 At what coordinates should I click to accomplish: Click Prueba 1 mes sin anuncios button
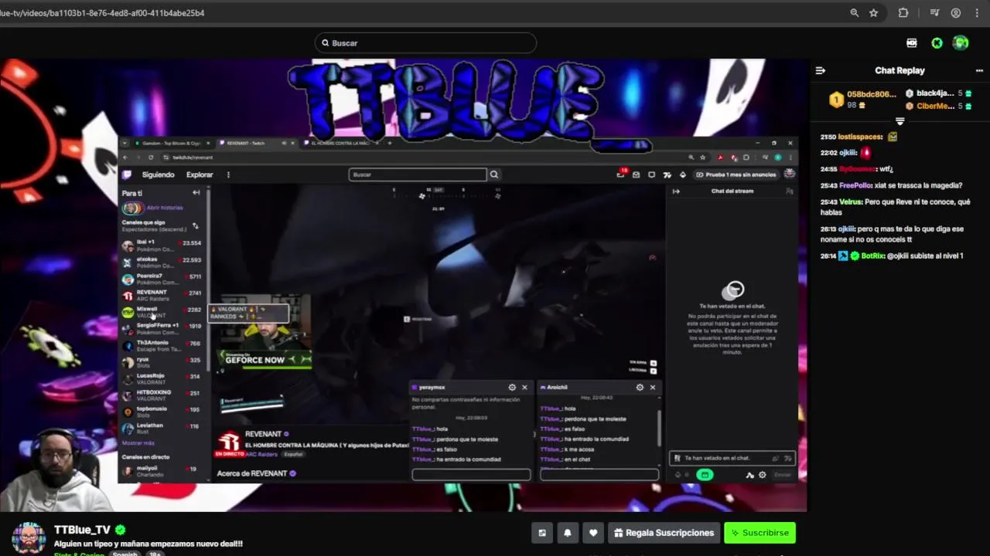[x=736, y=175]
